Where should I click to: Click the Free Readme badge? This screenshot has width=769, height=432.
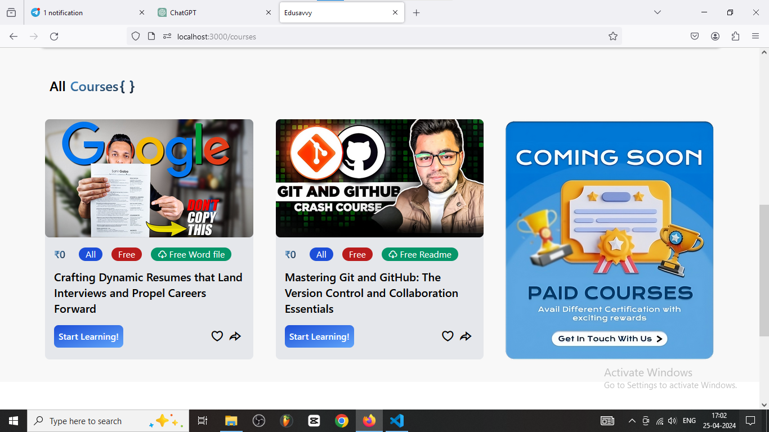point(420,254)
